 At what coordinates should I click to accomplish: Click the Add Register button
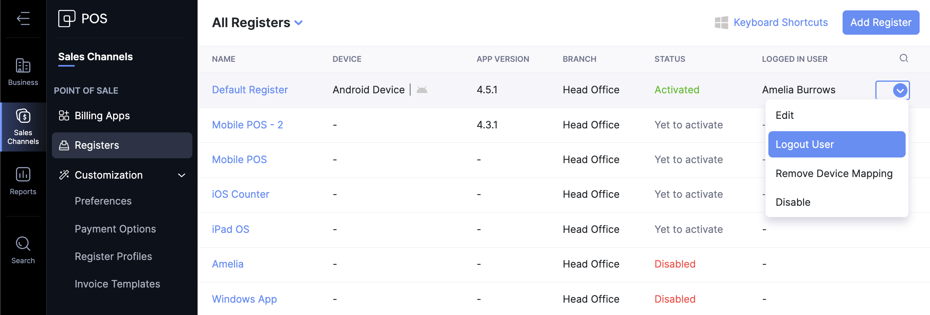[881, 22]
